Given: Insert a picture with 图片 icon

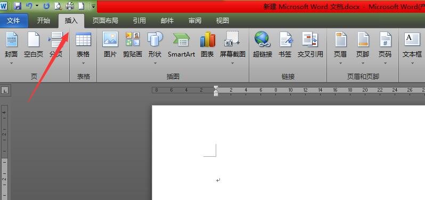Looking at the screenshot, I should pyautogui.click(x=110, y=39).
